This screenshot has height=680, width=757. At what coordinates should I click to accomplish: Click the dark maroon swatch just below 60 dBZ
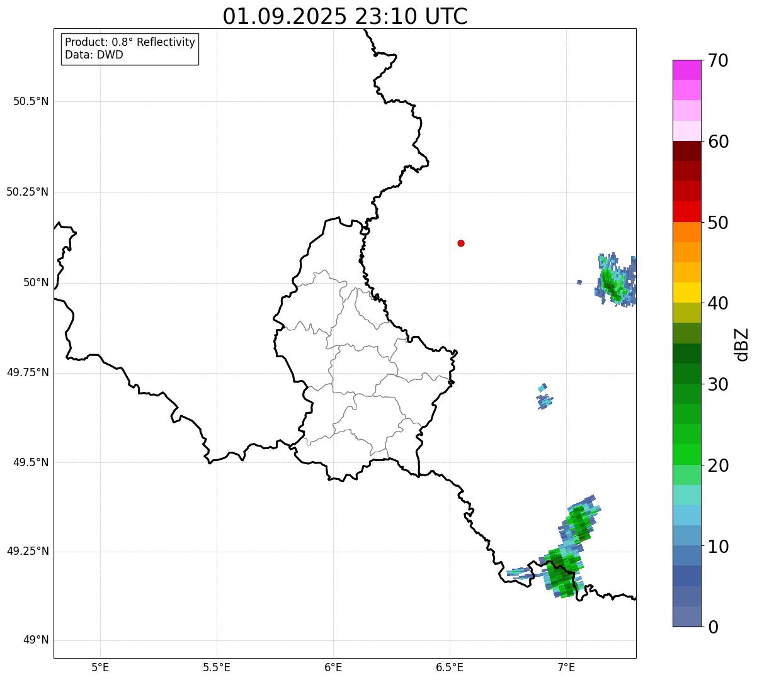click(686, 151)
